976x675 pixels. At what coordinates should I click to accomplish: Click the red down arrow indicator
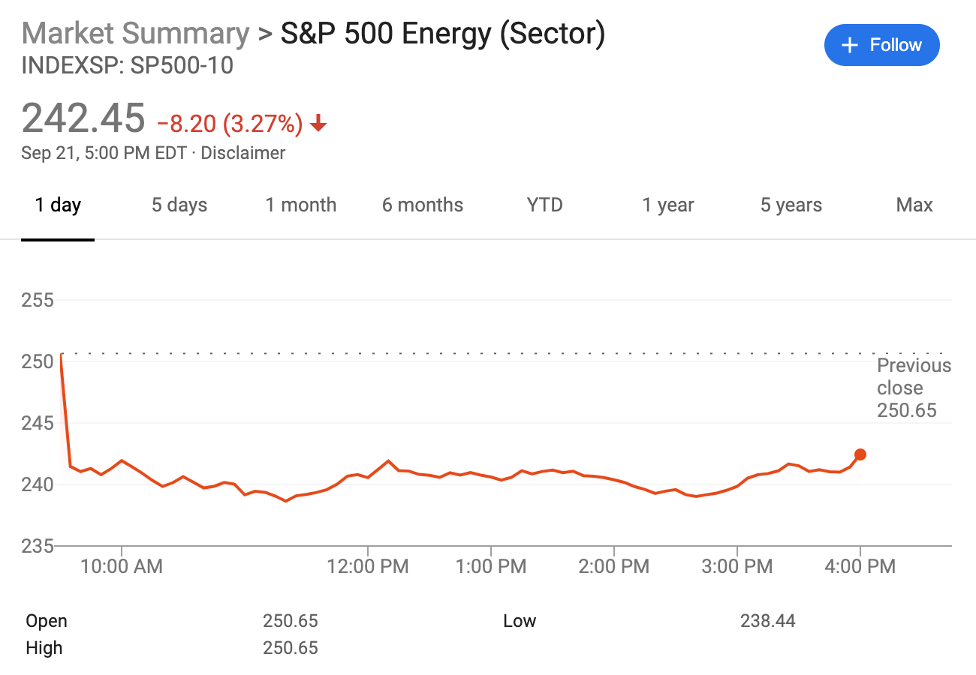[x=318, y=124]
